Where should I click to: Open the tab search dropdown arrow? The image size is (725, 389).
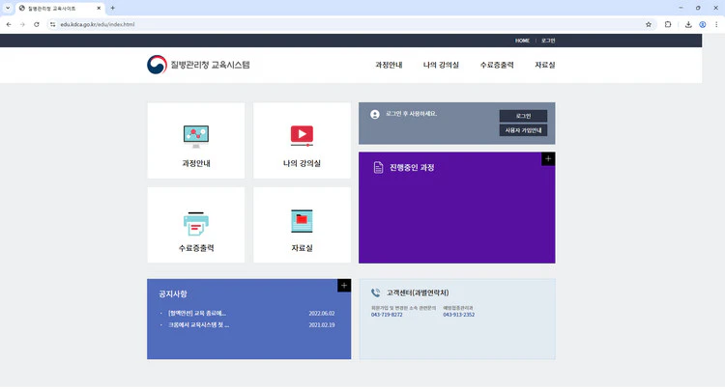point(8,8)
